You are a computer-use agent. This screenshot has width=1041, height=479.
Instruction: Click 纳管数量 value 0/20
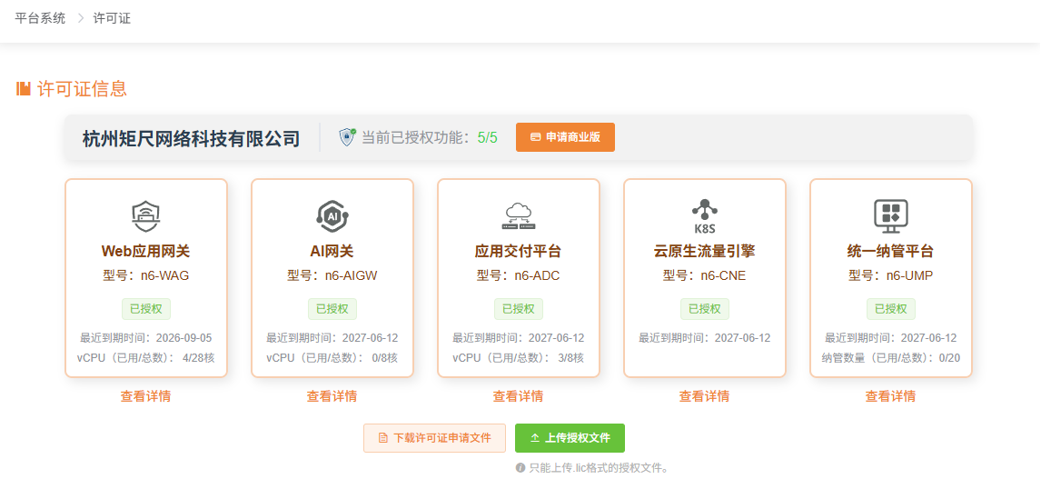point(947,358)
